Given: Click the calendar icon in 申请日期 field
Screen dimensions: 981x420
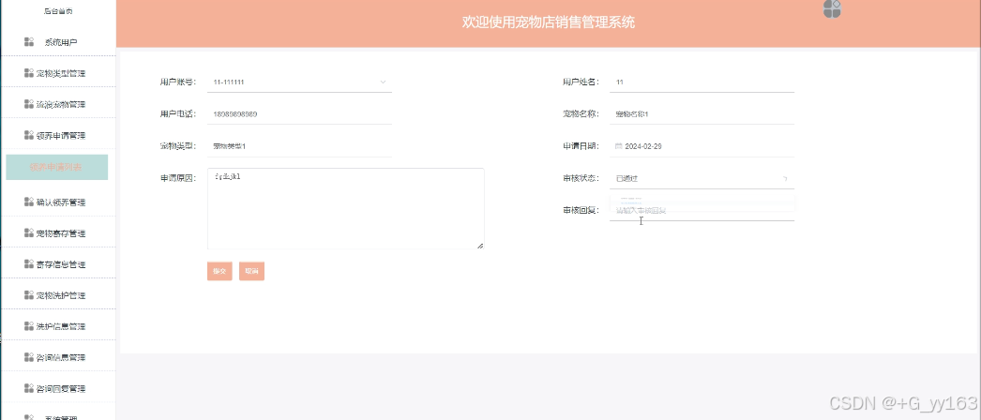Looking at the screenshot, I should 618,146.
